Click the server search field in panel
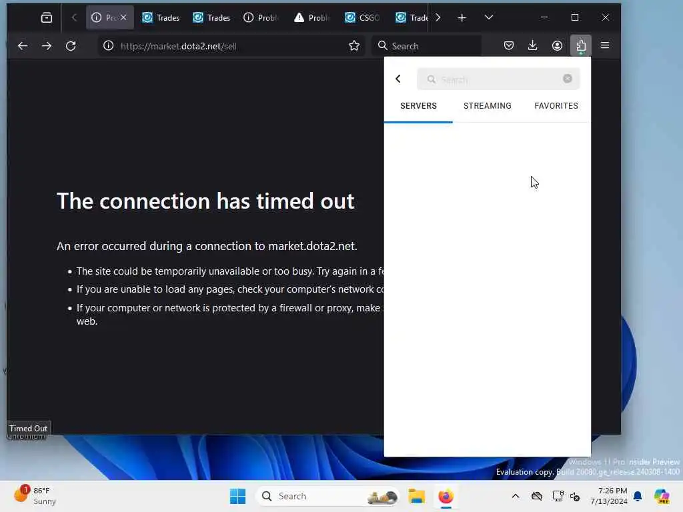The height and width of the screenshot is (512, 683). coord(498,79)
